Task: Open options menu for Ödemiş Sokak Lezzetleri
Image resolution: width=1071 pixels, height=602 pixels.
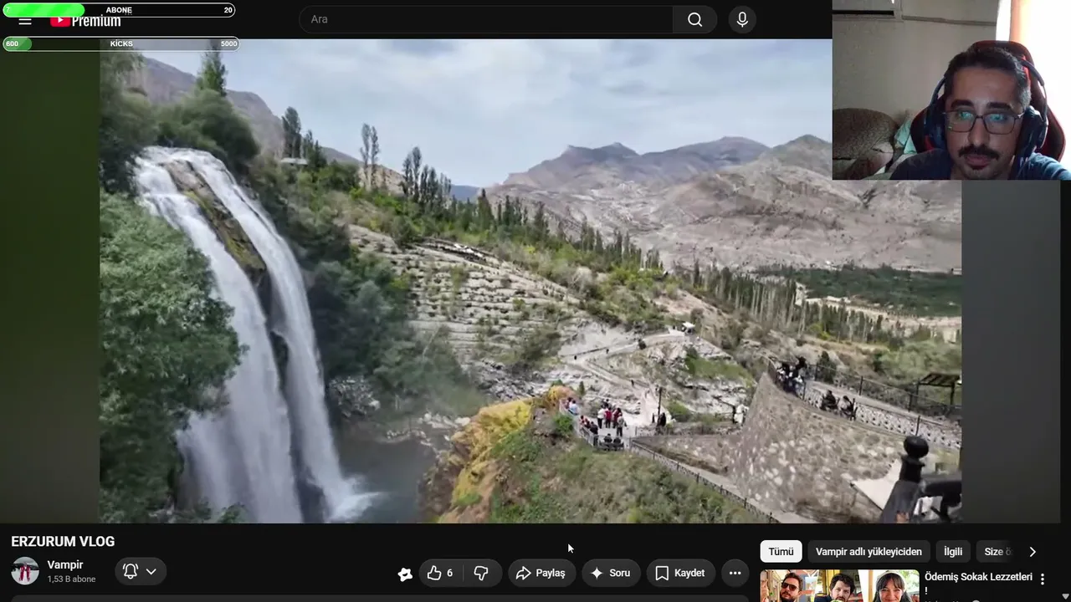Action: [1043, 579]
